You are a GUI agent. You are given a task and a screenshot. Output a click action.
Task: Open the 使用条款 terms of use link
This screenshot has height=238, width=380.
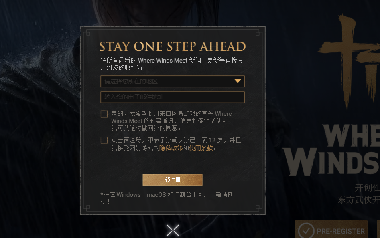201,148
